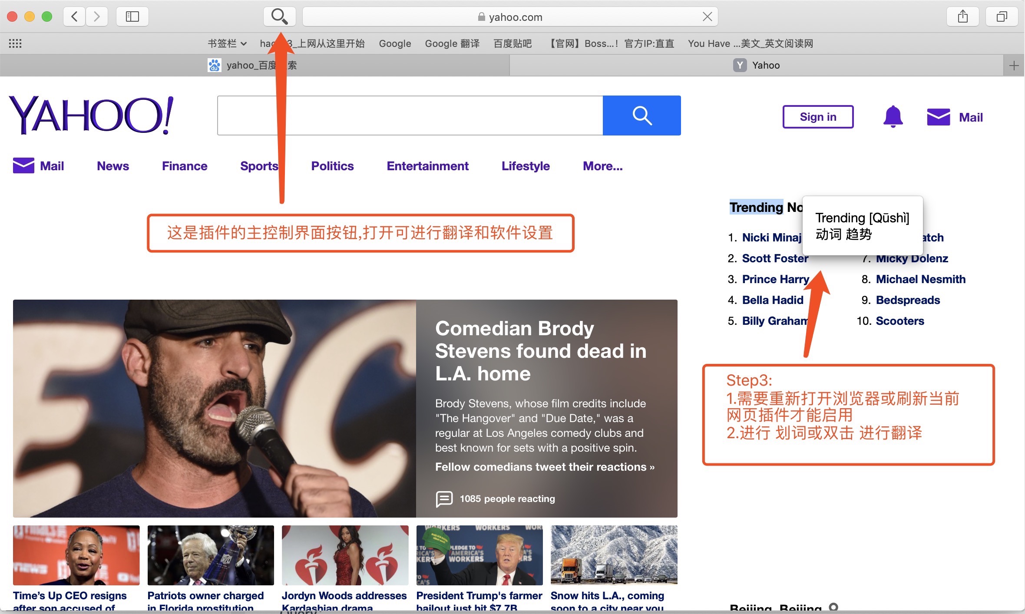
Task: Toggle the Safari sidebar button
Action: [x=132, y=17]
